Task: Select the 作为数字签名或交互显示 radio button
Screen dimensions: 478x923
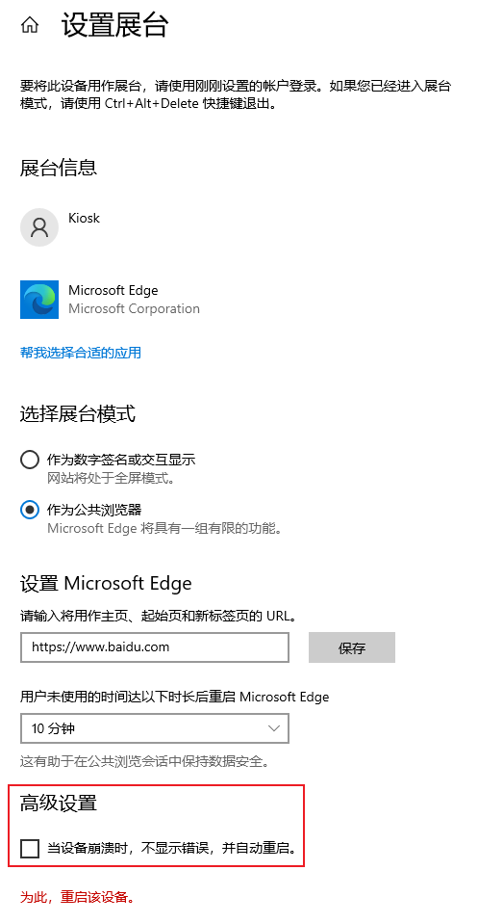Action: [30, 460]
